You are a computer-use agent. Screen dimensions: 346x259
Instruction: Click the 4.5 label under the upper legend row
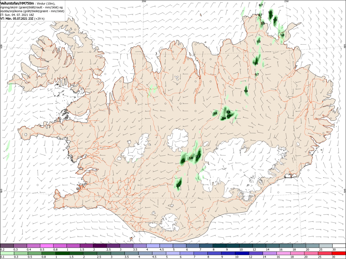(162, 250)
